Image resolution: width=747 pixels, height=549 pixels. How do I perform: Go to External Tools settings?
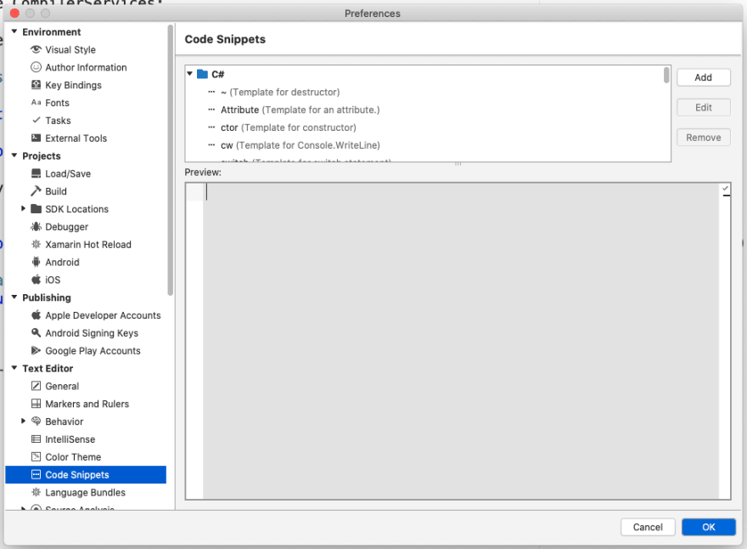pyautogui.click(x=76, y=138)
